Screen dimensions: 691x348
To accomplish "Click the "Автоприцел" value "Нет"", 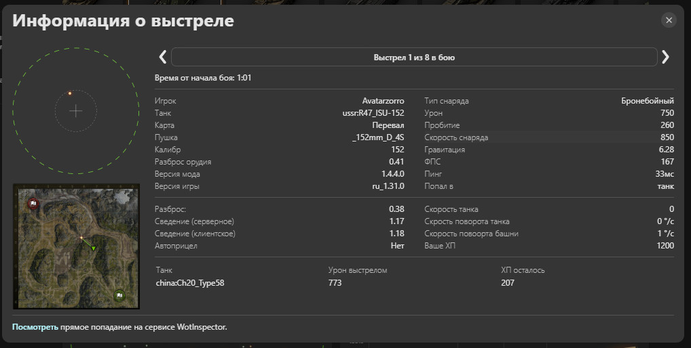I will coord(397,246).
